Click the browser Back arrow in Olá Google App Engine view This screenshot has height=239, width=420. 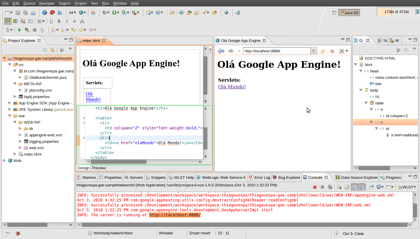coord(221,51)
